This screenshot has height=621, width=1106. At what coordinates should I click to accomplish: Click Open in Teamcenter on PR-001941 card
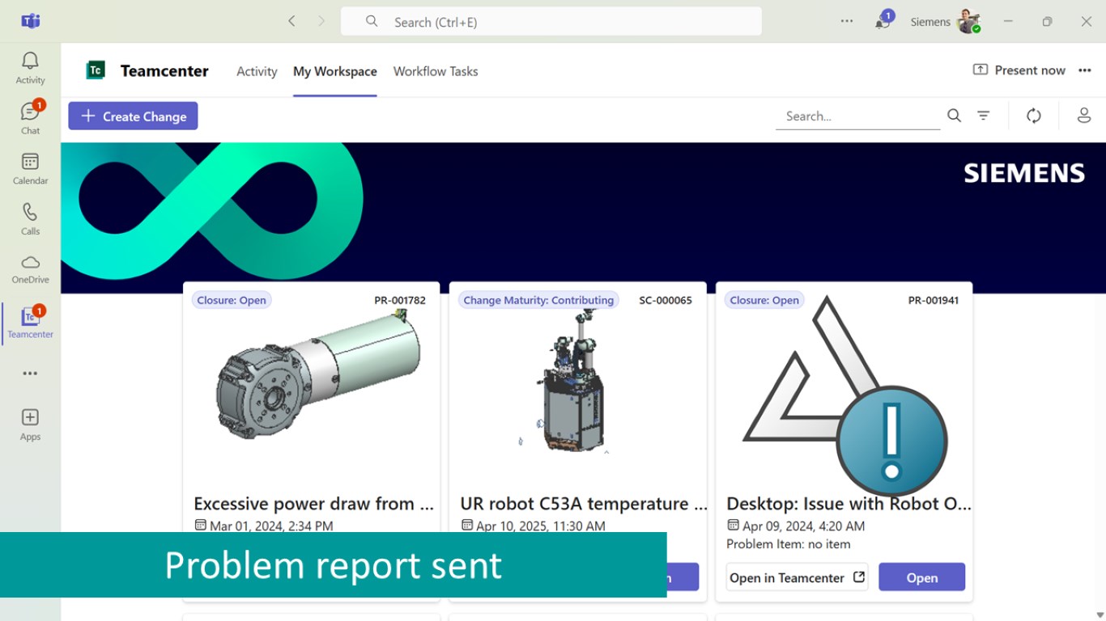[797, 577]
